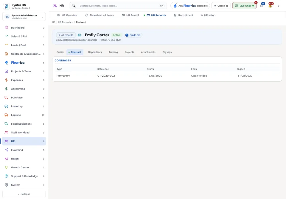Viewport: 286px width, 199px height.
Task: Open Projects & Tasks icon
Action: click(6, 71)
